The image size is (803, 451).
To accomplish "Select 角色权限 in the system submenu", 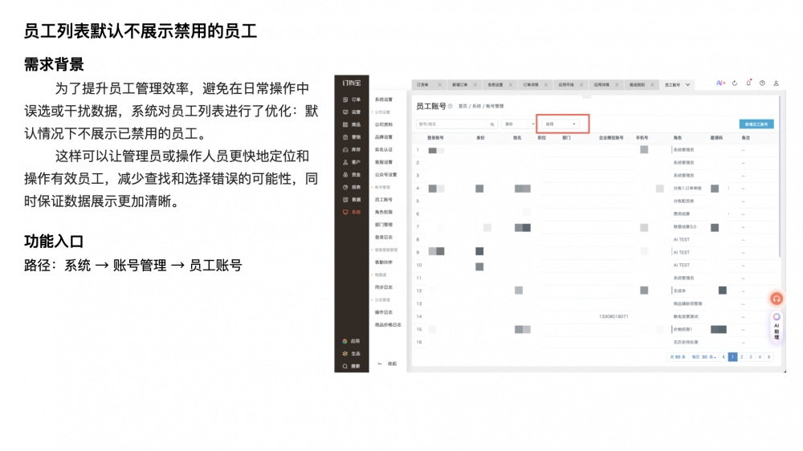I will (x=384, y=212).
